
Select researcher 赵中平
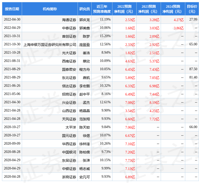85,94
